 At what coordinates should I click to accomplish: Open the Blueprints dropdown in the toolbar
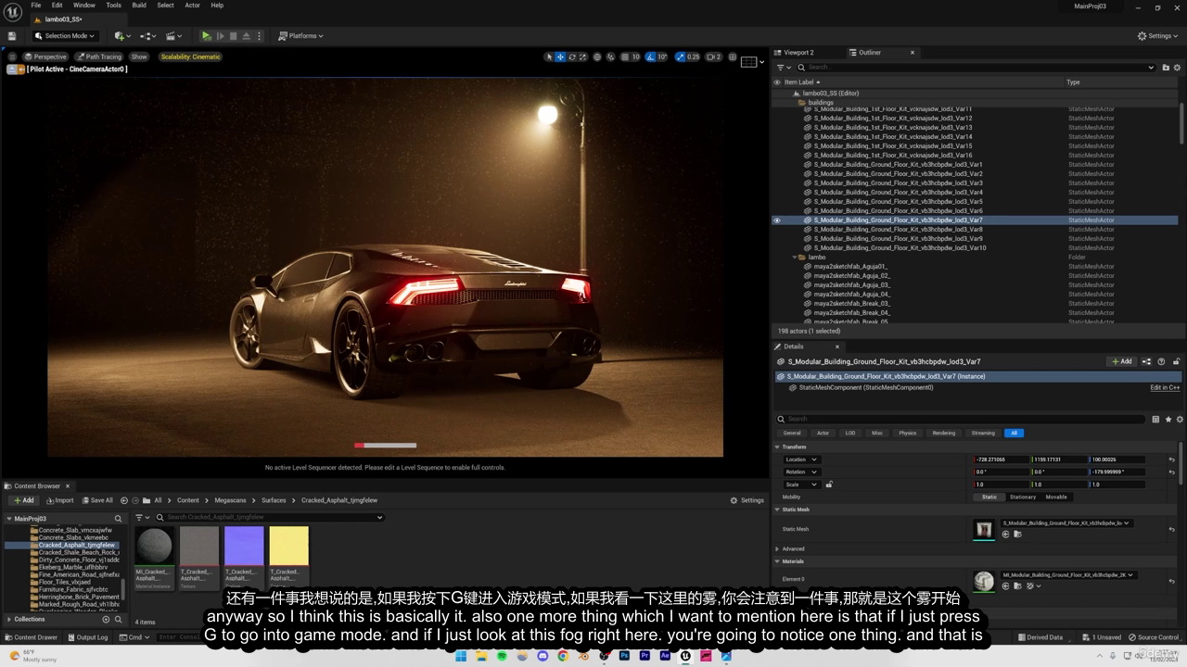[147, 36]
